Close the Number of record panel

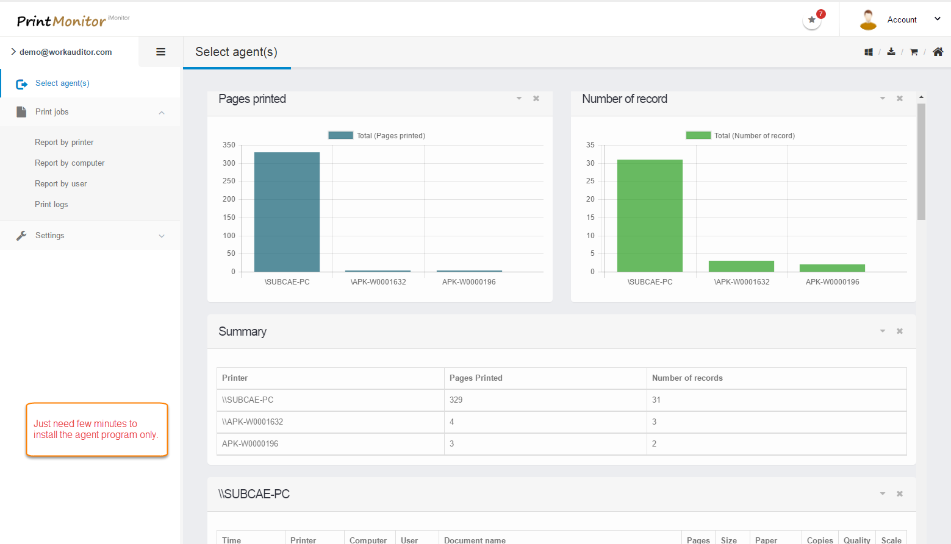tap(900, 99)
